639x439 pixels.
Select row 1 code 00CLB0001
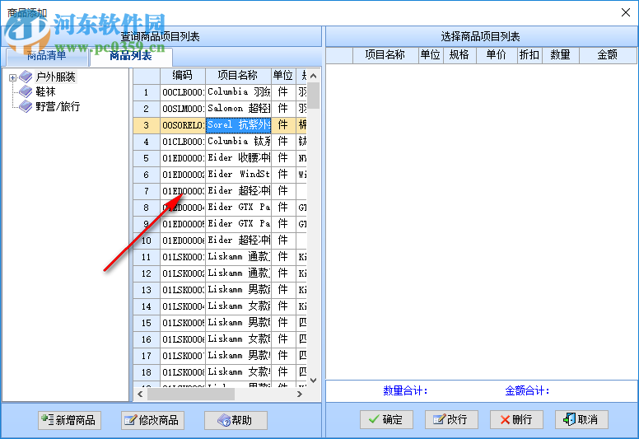click(x=183, y=92)
